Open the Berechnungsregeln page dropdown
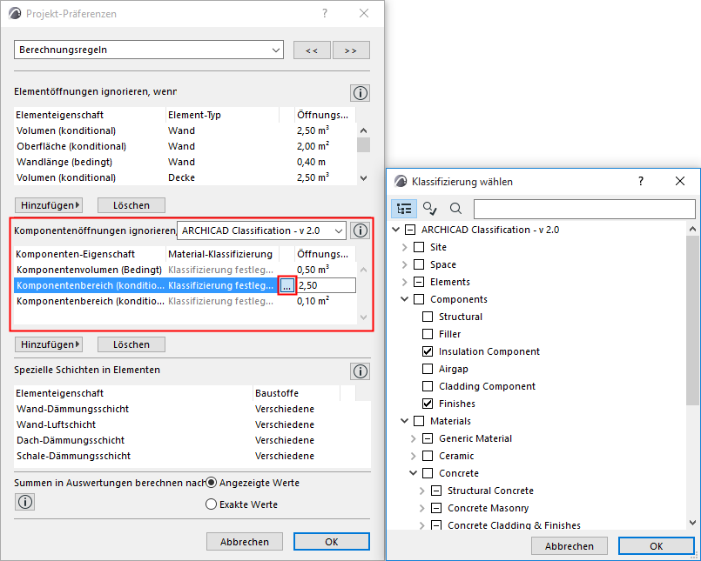The height and width of the screenshot is (561, 701). click(148, 50)
